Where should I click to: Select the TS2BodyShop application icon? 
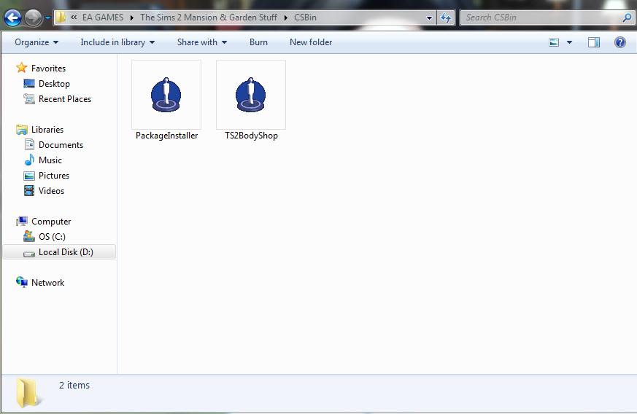(251, 95)
